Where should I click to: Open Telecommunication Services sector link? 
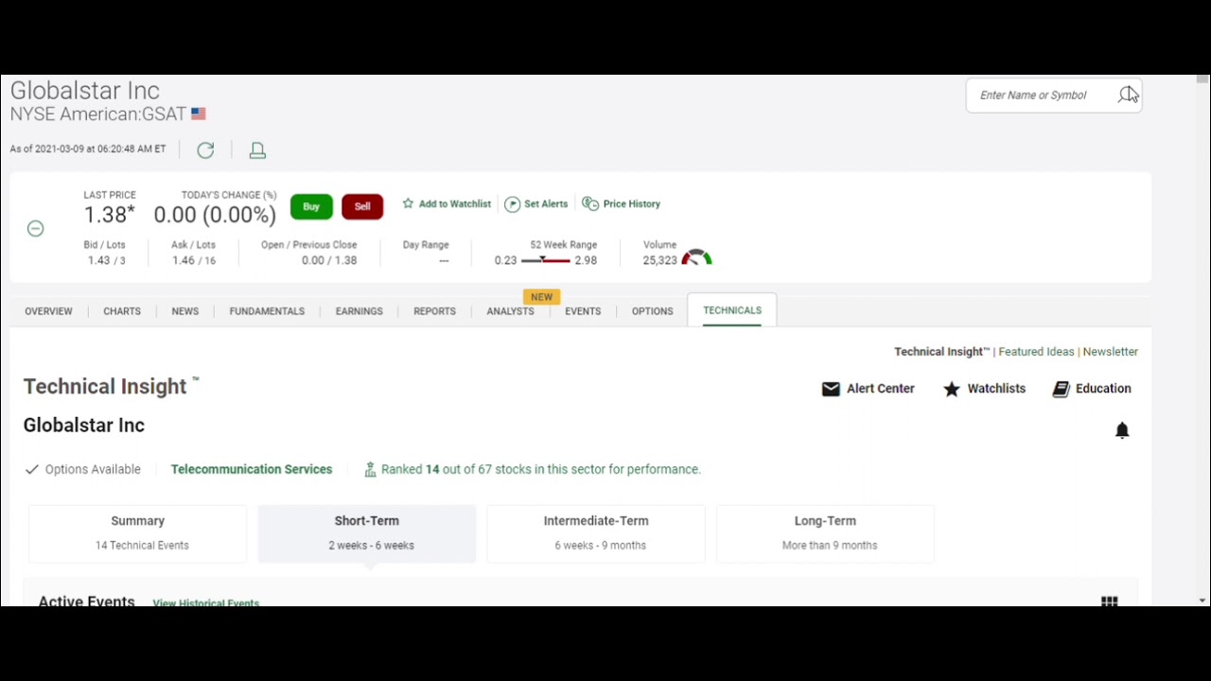pos(252,469)
